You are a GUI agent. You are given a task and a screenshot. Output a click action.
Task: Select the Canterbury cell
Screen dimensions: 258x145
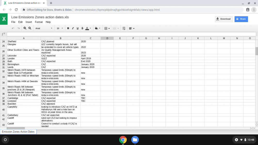pyautogui.click(x=24, y=115)
